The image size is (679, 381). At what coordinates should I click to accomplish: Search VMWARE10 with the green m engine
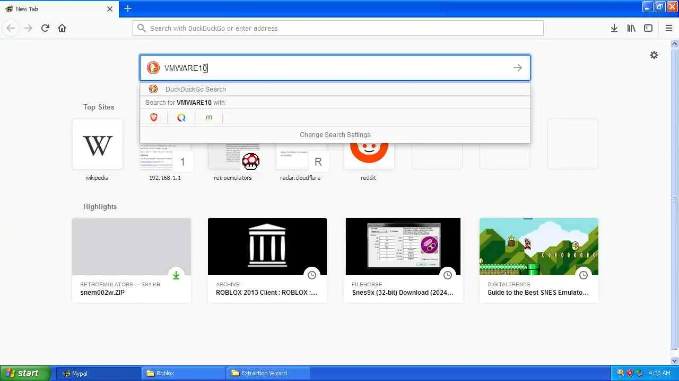[x=209, y=117]
